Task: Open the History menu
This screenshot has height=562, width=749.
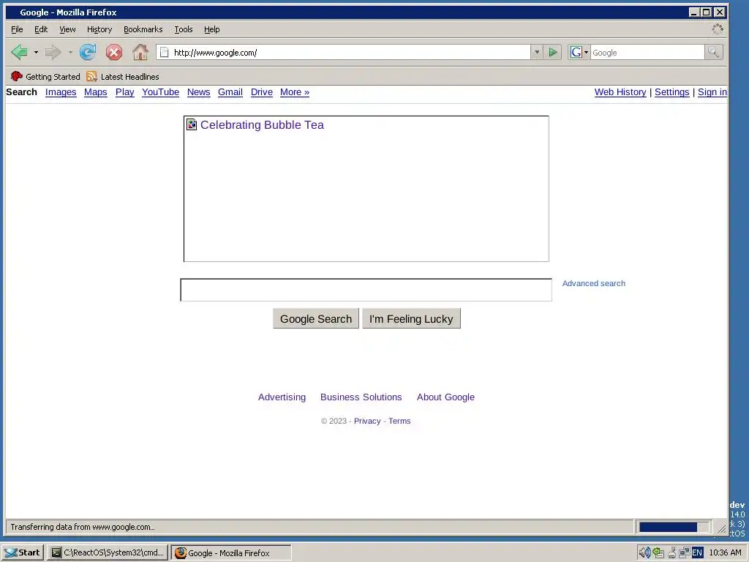Action: click(99, 29)
